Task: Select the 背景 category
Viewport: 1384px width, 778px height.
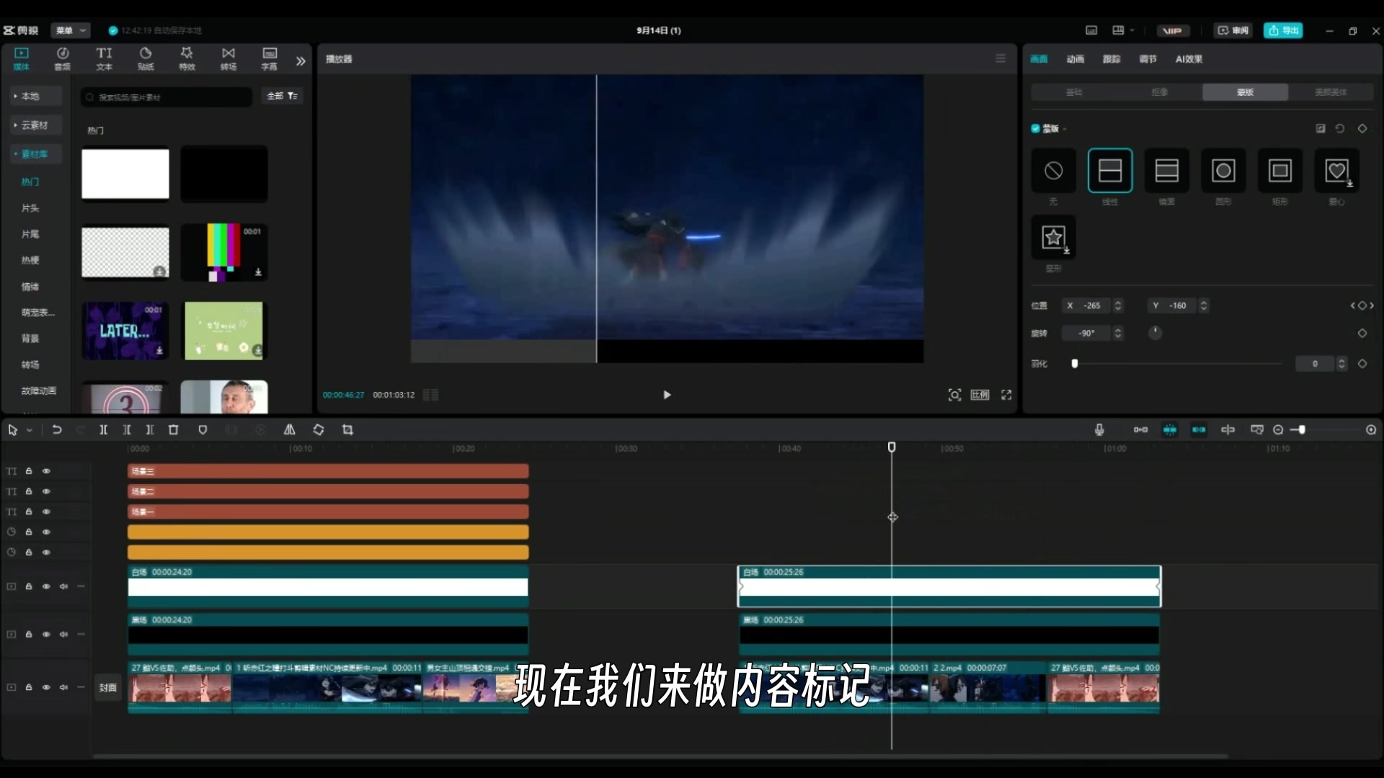Action: 30,339
